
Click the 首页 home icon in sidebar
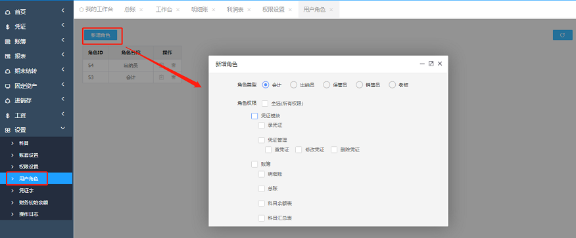[7, 12]
